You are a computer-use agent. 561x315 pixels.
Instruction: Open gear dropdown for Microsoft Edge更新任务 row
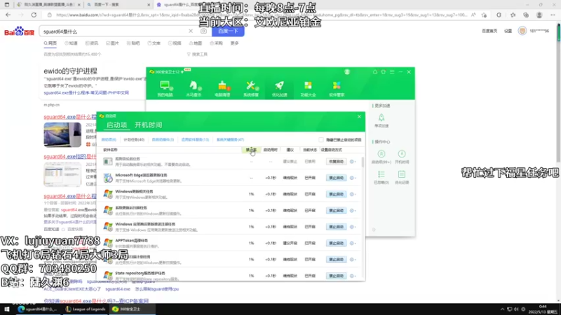pos(353,178)
